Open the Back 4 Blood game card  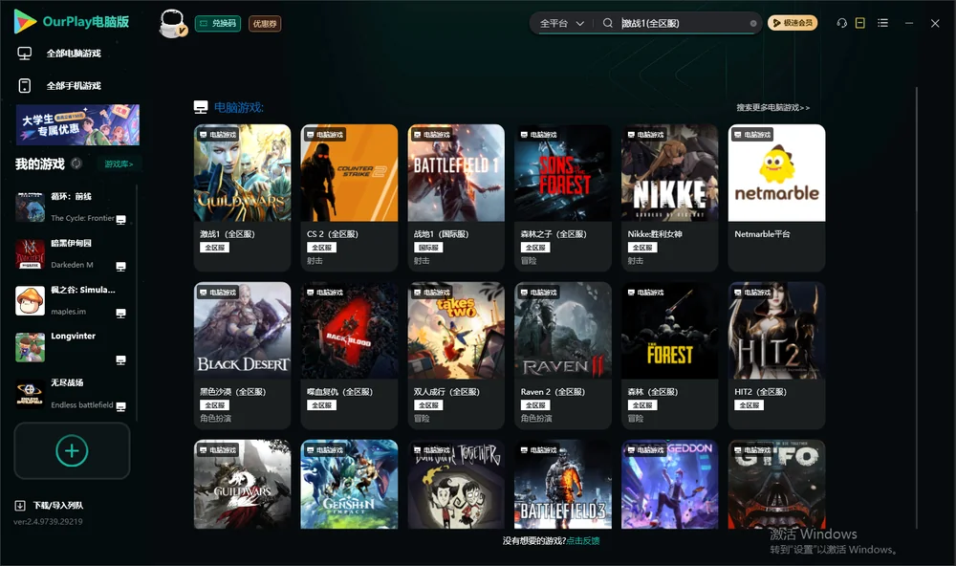[x=349, y=355]
